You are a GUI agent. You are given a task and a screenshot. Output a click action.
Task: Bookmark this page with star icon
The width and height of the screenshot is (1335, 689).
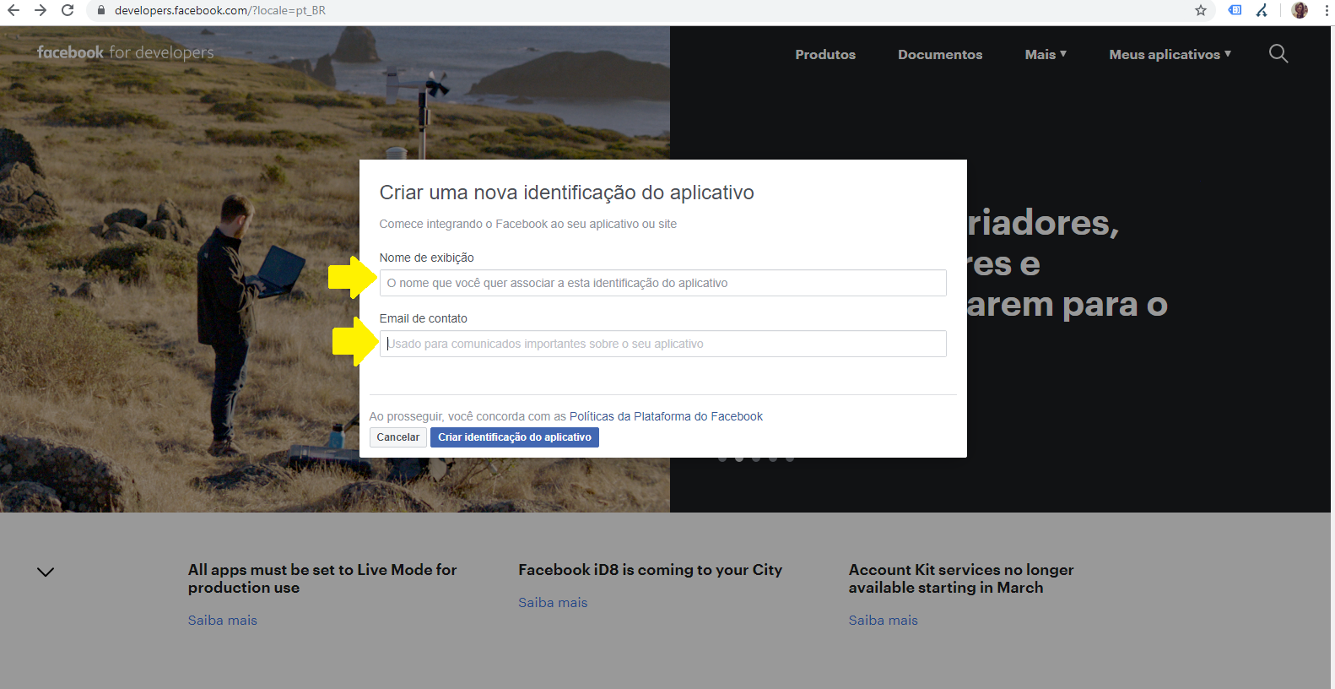pos(1201,10)
